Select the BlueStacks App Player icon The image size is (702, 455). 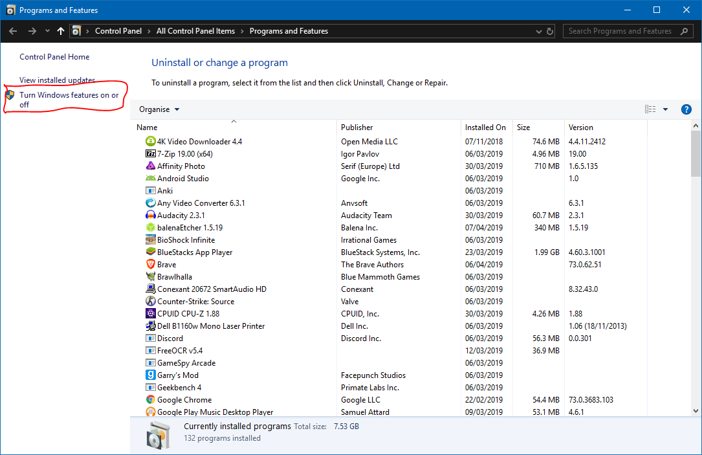pyautogui.click(x=150, y=252)
